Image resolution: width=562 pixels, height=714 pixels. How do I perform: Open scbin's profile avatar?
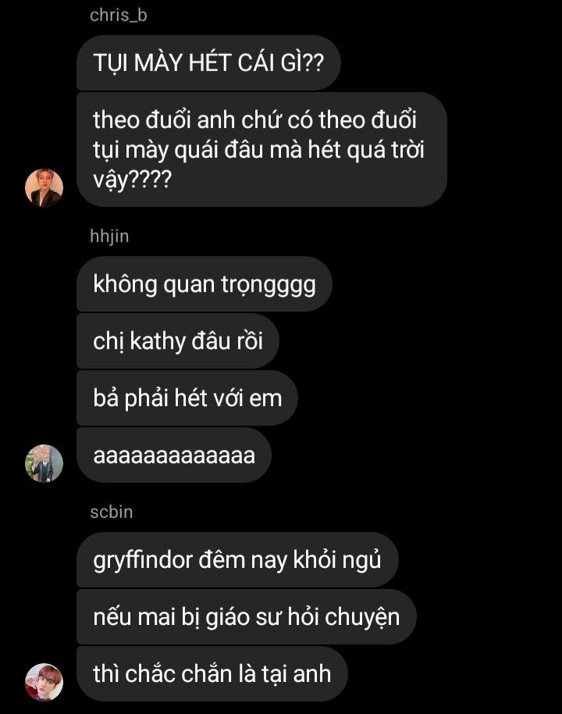[44, 682]
